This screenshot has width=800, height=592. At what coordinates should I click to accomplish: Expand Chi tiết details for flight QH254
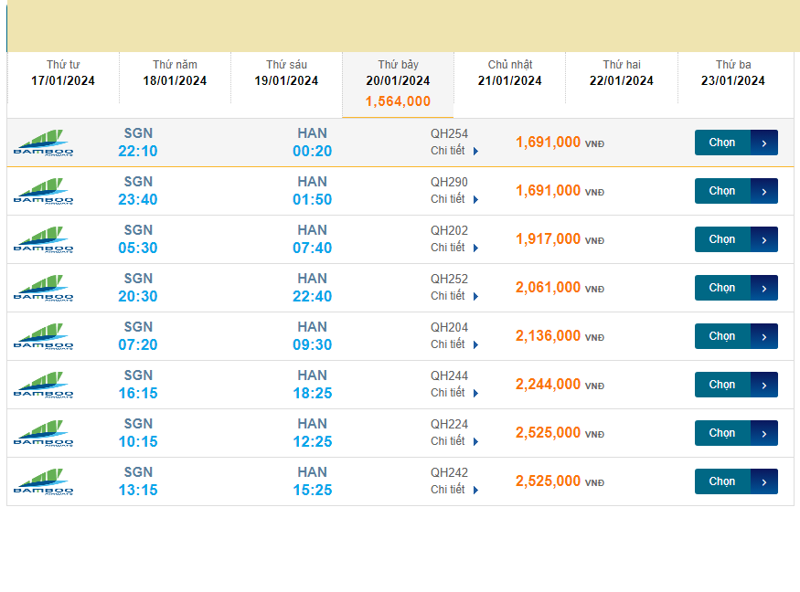[x=454, y=151]
